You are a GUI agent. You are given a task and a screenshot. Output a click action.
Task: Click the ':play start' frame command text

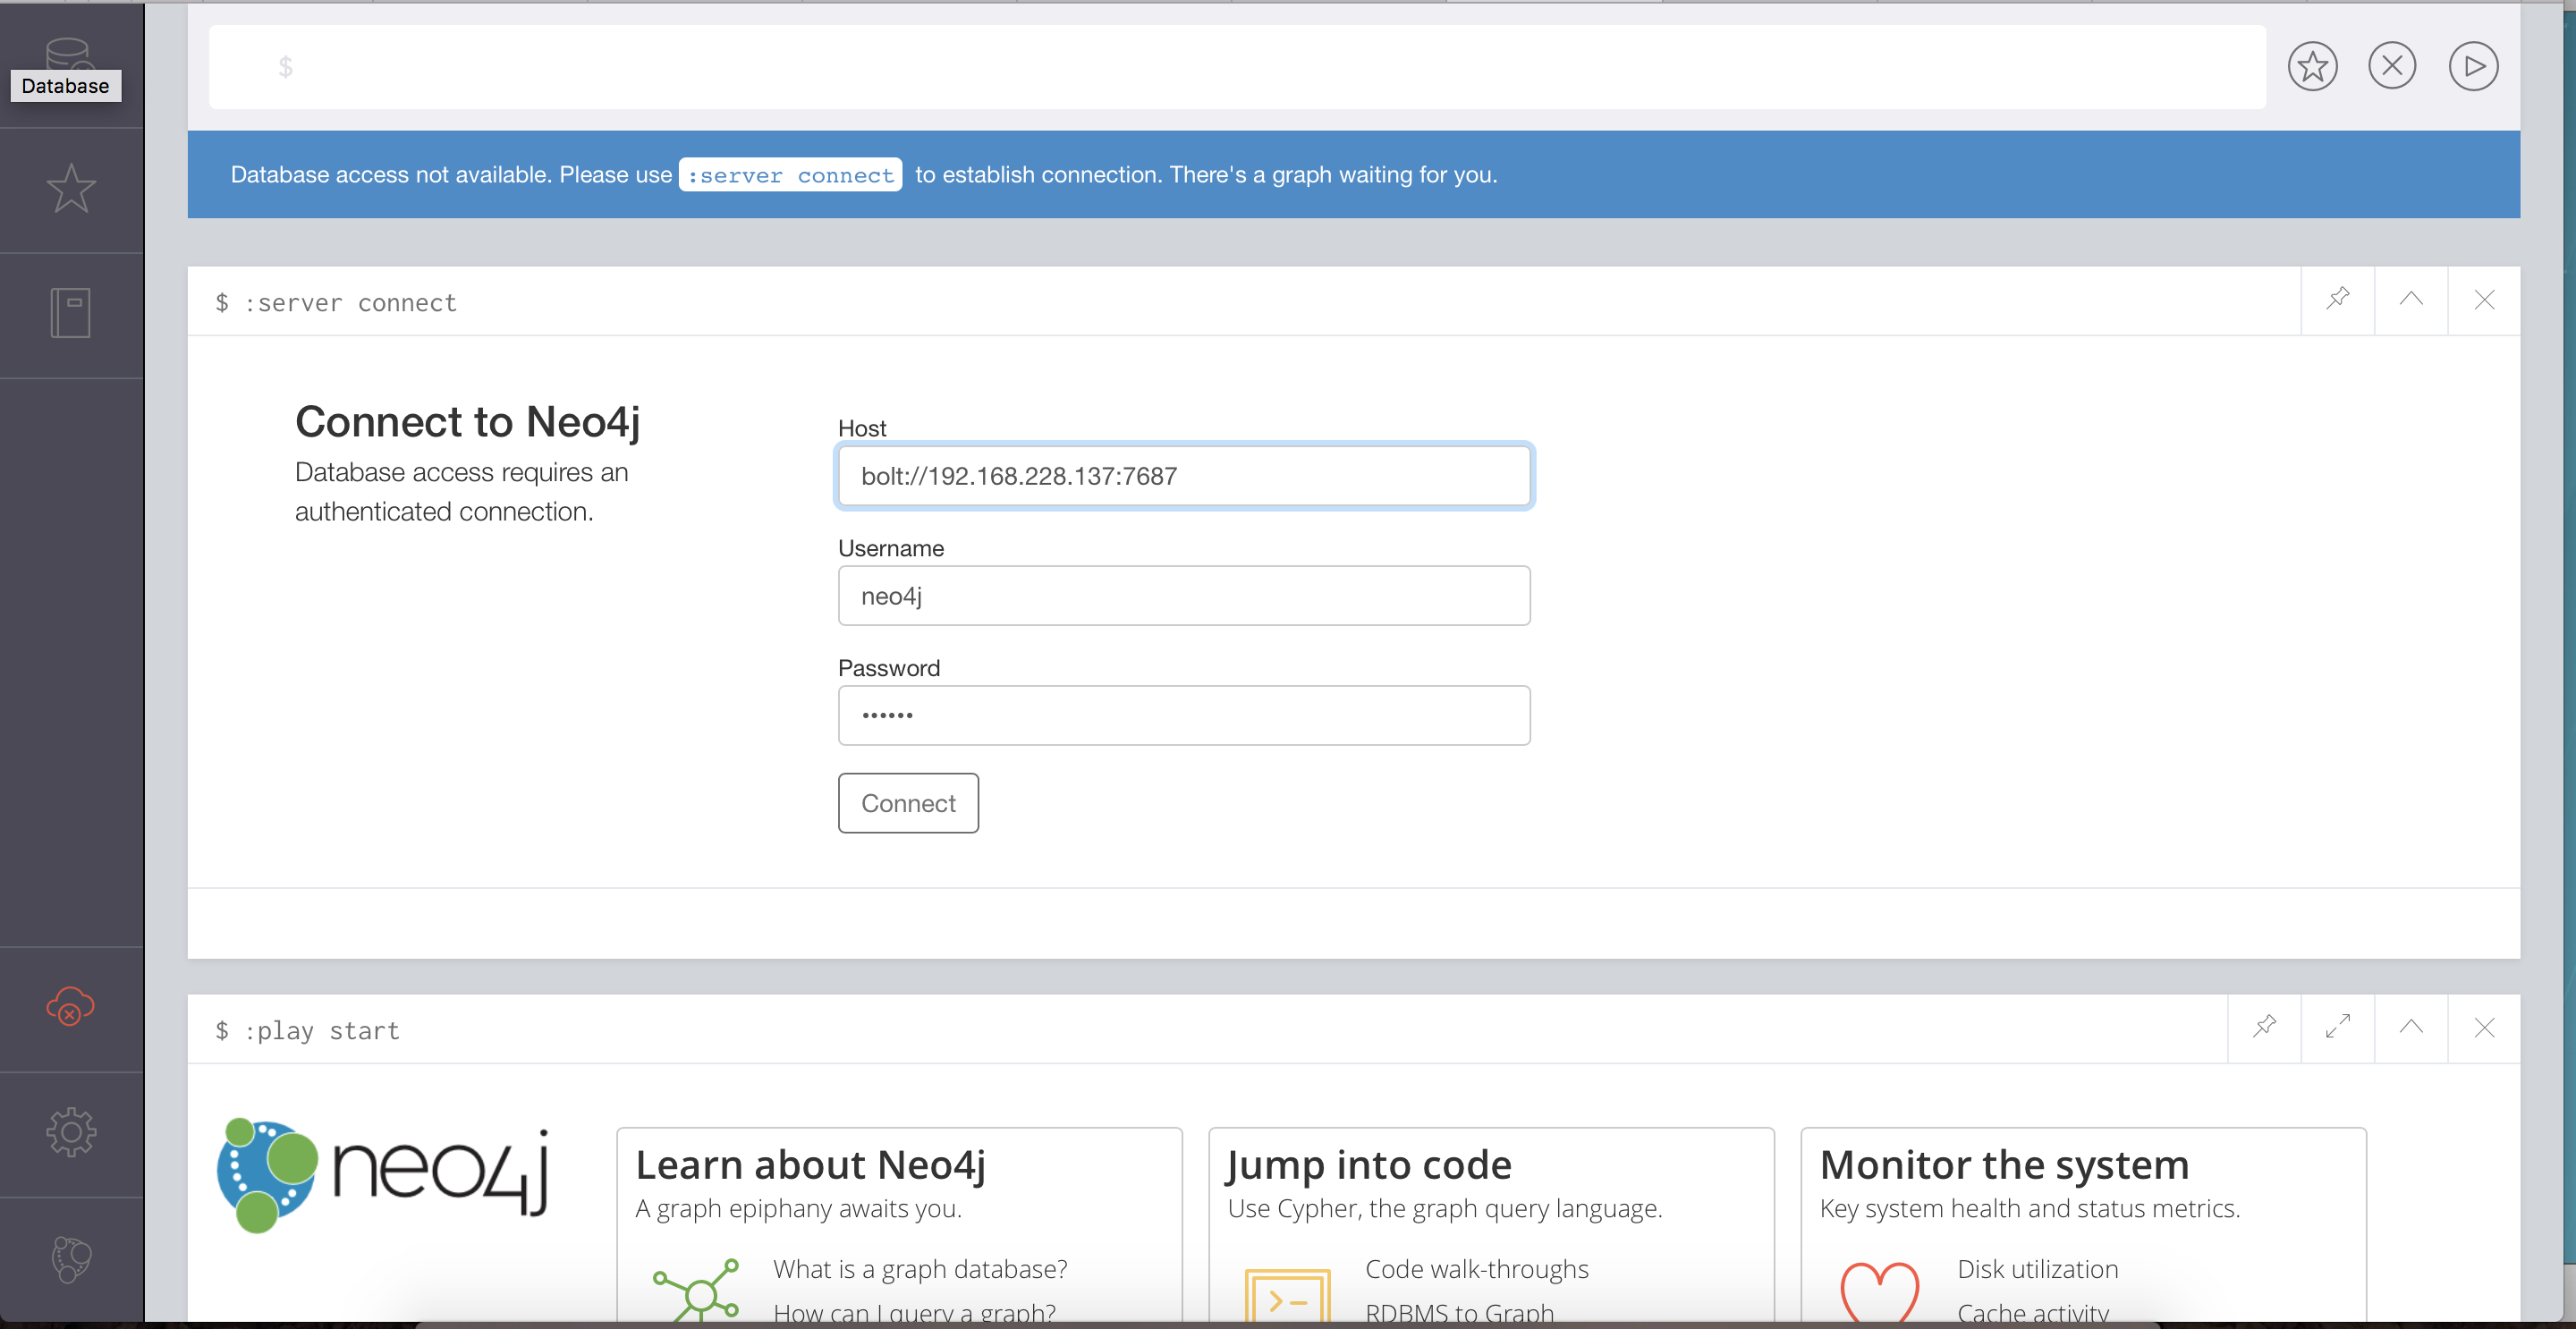pyautogui.click(x=321, y=1031)
